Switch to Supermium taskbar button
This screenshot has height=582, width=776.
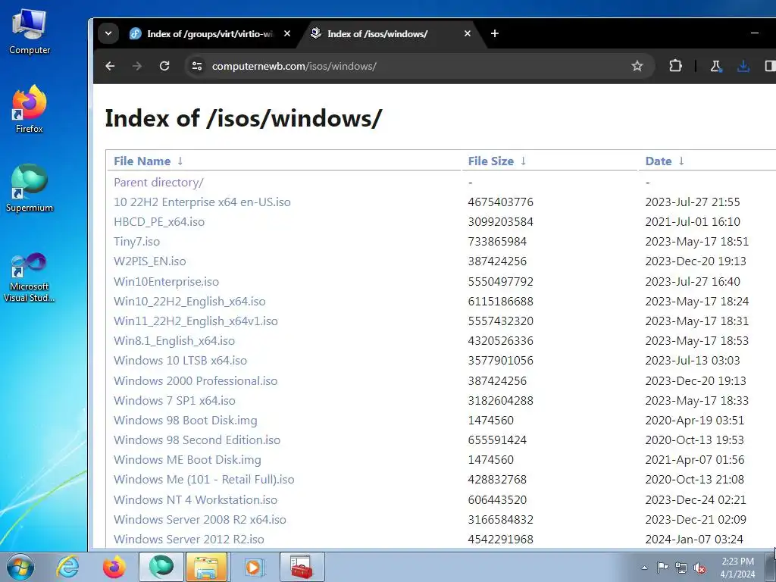161,567
